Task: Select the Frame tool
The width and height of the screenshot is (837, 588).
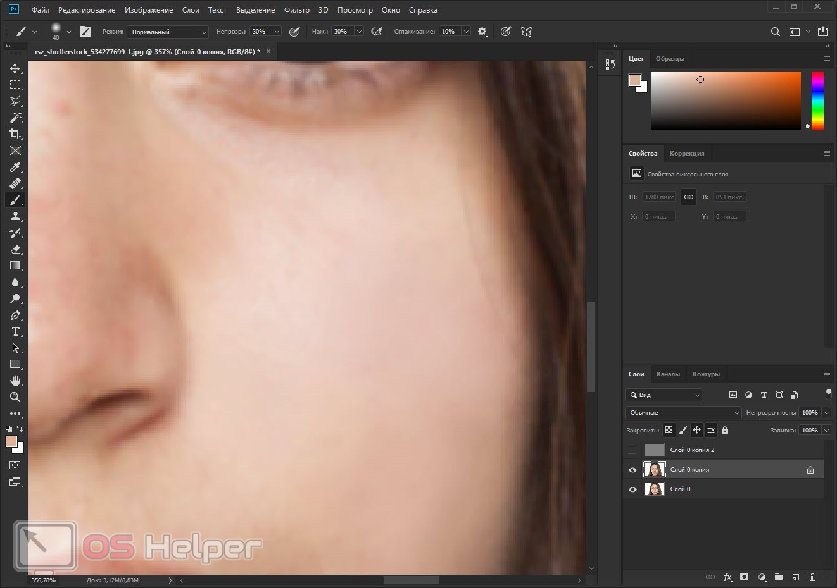Action: pyautogui.click(x=15, y=150)
